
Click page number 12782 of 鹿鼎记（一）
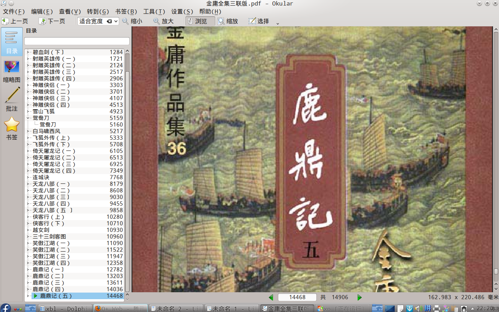tap(115, 269)
